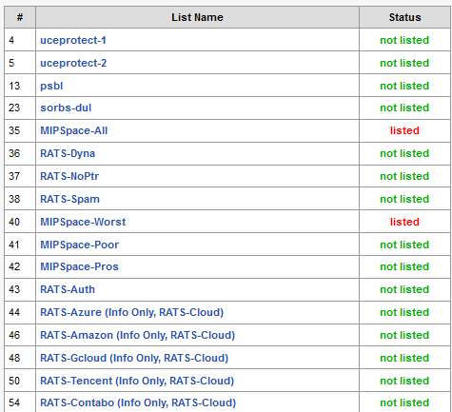Click the List Name column header
The height and width of the screenshot is (412, 452).
point(197,17)
